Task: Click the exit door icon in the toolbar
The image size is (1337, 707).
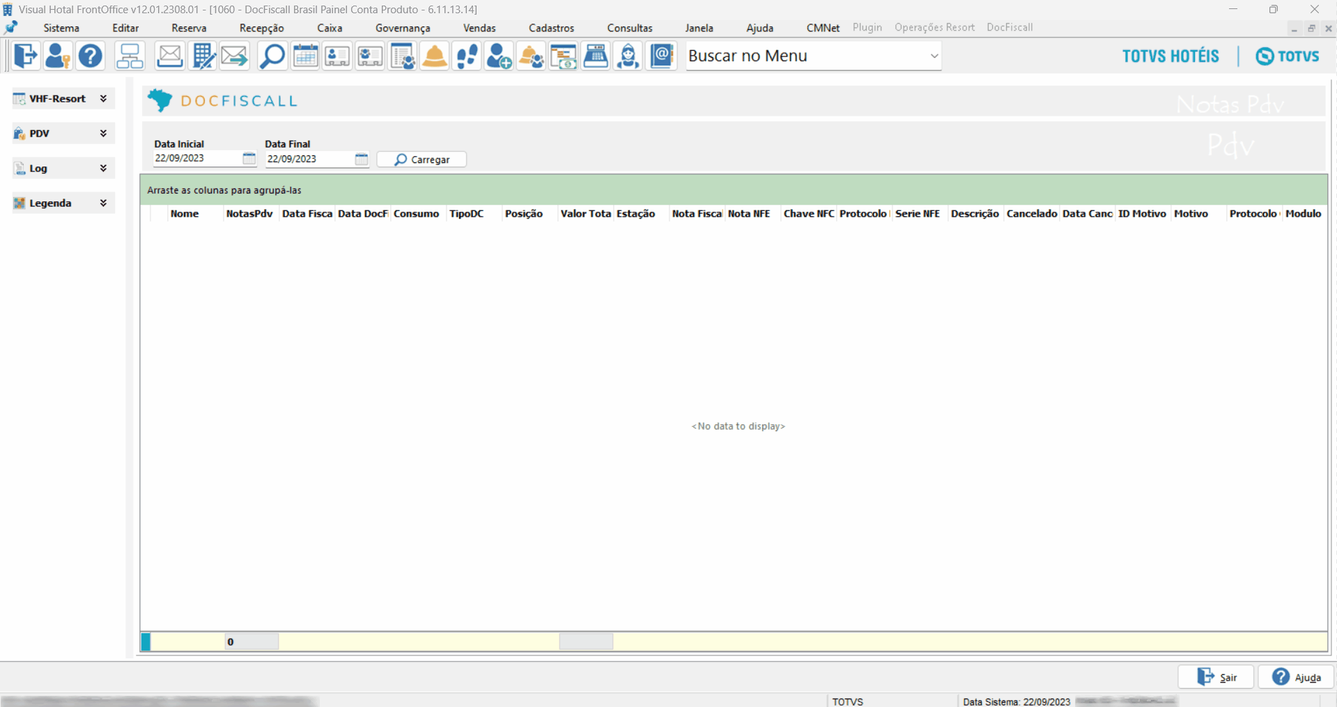Action: 26,56
